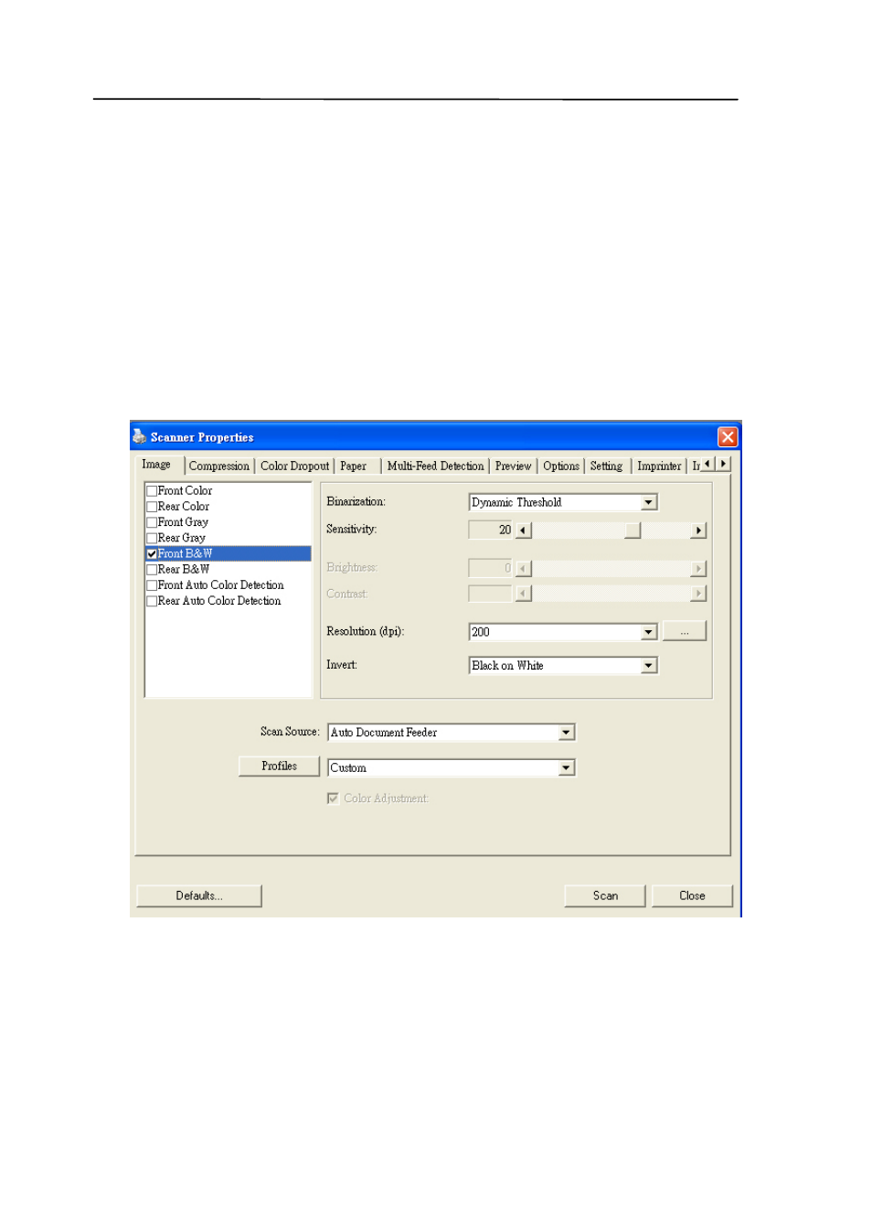The height and width of the screenshot is (1222, 872).
Task: Open the Invert dropdown
Action: click(x=649, y=666)
